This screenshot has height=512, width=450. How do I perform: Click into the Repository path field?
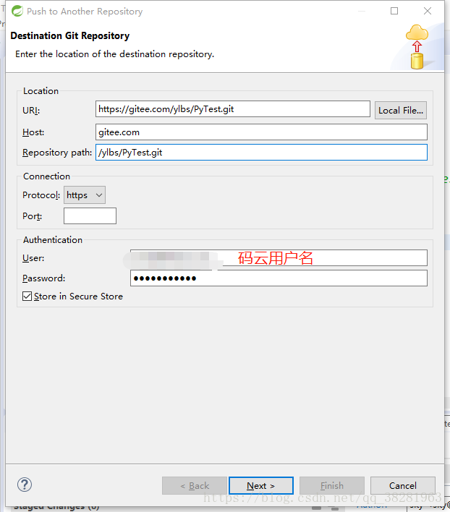coord(261,152)
